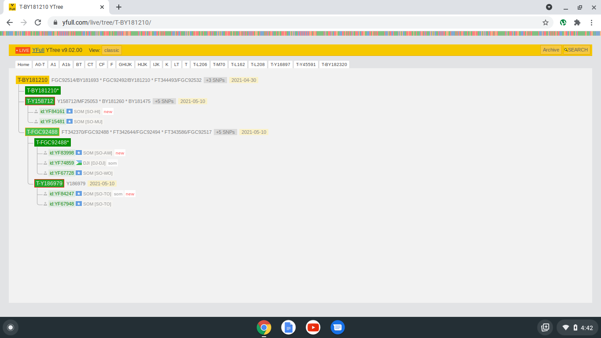601x338 pixels.
Task: Click the URL address bar field
Action: point(299,22)
